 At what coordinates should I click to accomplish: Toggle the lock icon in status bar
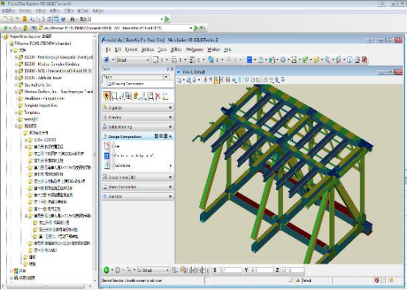tap(298, 280)
